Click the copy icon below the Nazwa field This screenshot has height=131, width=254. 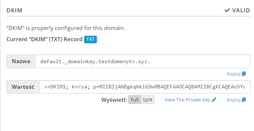click(x=244, y=74)
